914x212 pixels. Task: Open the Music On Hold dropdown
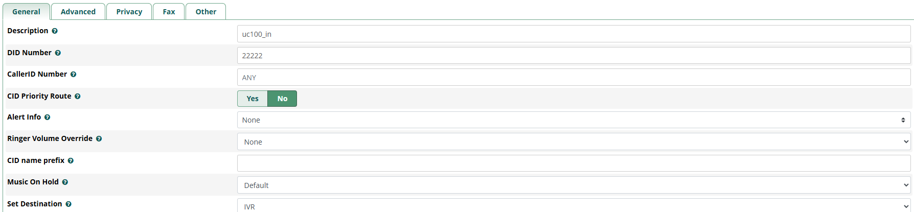pyautogui.click(x=574, y=185)
